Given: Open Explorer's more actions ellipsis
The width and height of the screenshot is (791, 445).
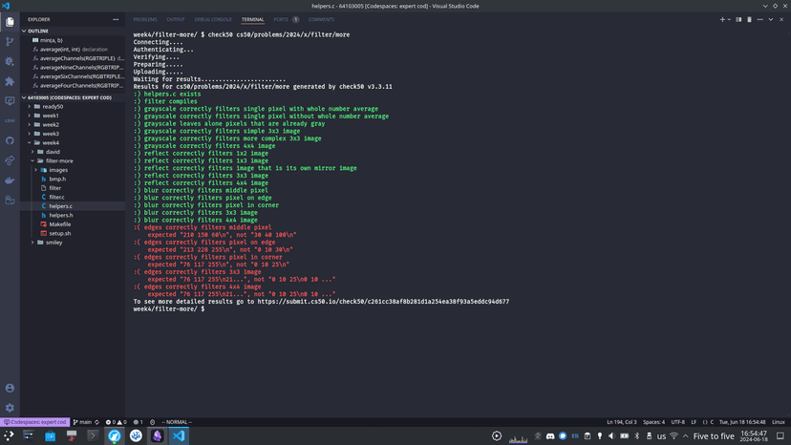Looking at the screenshot, I should [116, 20].
